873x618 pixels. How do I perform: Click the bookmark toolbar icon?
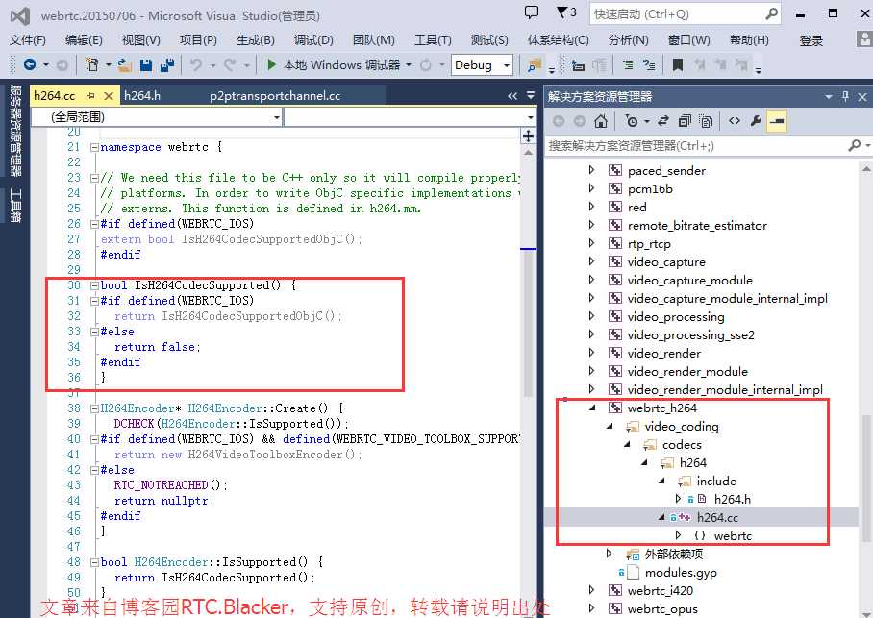click(x=678, y=65)
